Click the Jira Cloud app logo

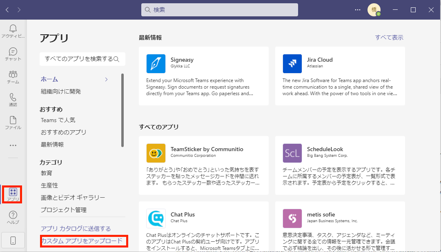coord(292,64)
